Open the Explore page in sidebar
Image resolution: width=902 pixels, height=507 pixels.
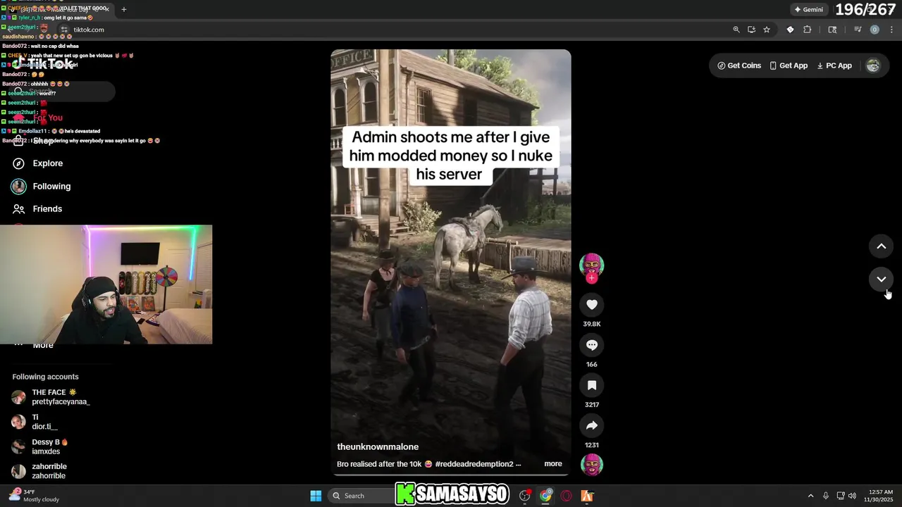(x=48, y=163)
